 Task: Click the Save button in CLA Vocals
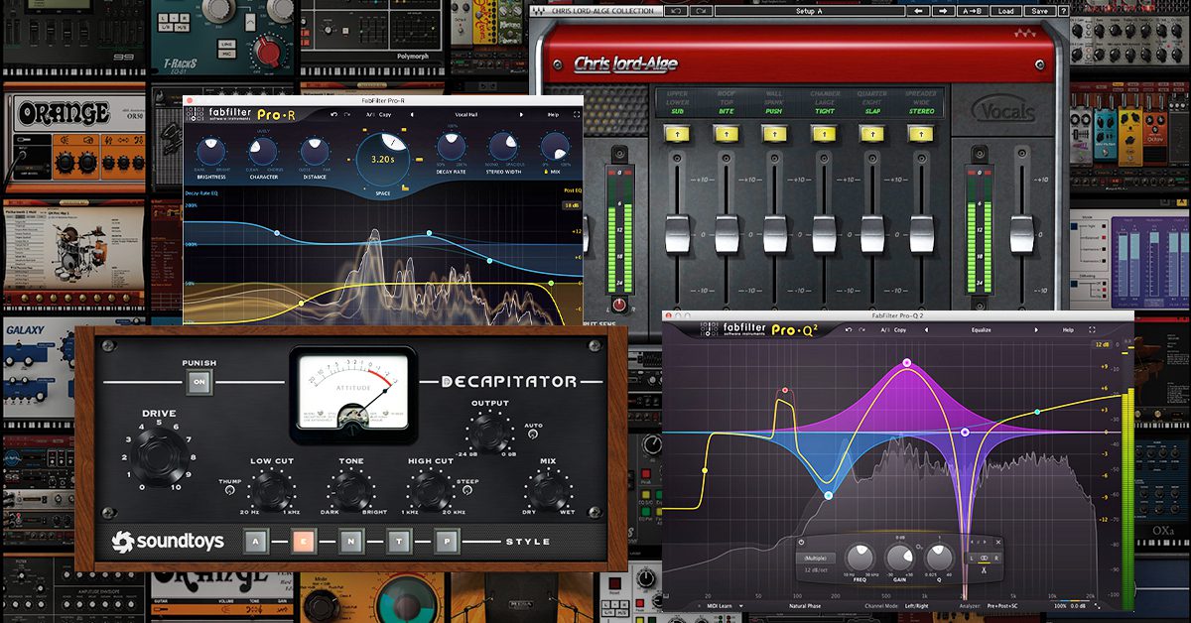coord(1039,11)
